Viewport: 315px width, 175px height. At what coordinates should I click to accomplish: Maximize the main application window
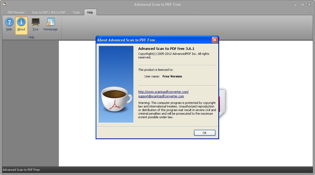click(302, 5)
